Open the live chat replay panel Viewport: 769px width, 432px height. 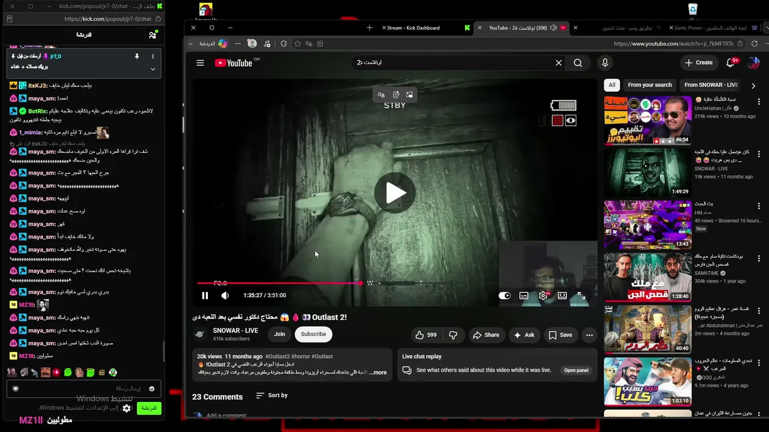tap(576, 370)
